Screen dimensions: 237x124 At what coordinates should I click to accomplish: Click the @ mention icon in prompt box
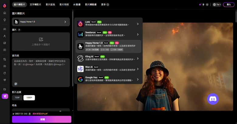(16, 84)
